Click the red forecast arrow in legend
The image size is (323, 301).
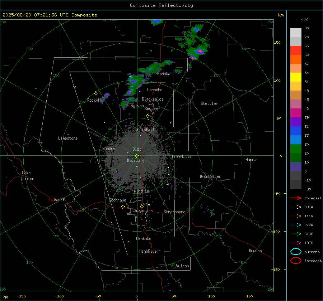[296, 198]
